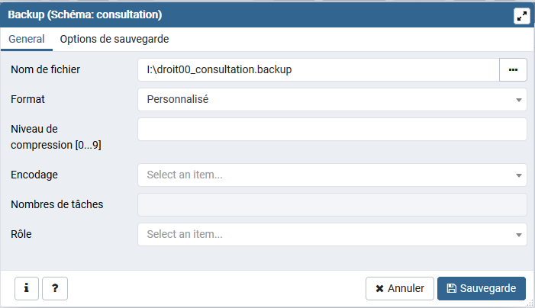This screenshot has height=308, width=535.
Task: Maximize the Backup dialog
Action: pyautogui.click(x=521, y=16)
